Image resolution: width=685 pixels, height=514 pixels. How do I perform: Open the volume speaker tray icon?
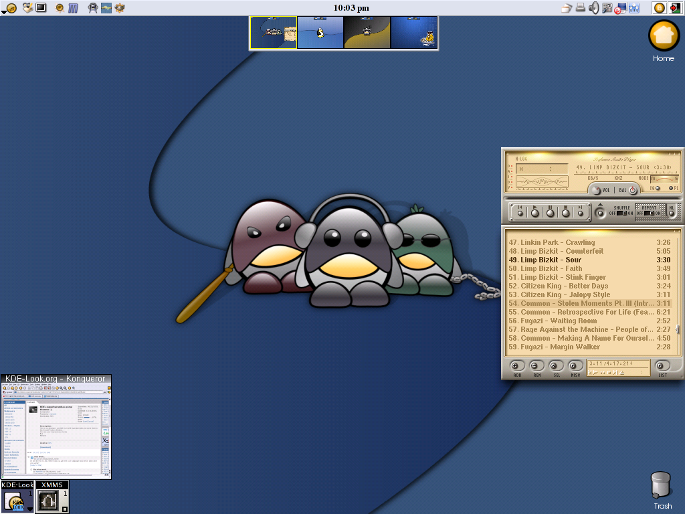[593, 8]
